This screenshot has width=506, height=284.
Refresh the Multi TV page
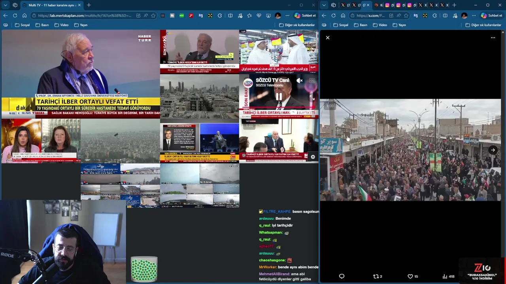point(15,15)
